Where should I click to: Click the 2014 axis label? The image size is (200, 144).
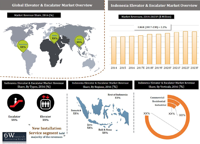(x=114, y=68)
